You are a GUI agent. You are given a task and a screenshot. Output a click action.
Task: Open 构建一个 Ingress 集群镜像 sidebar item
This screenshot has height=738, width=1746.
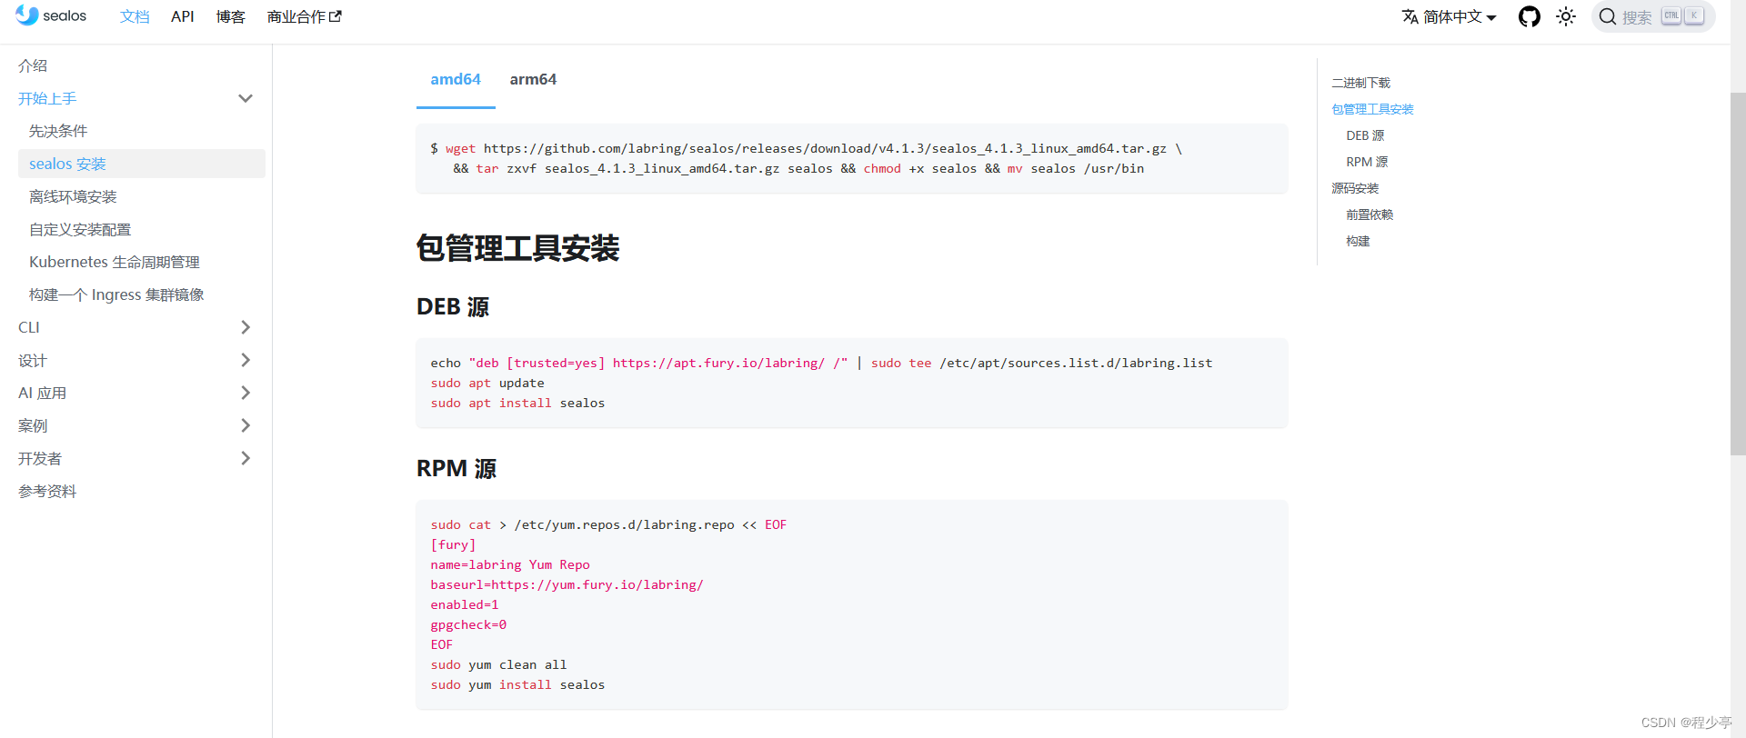coord(116,294)
